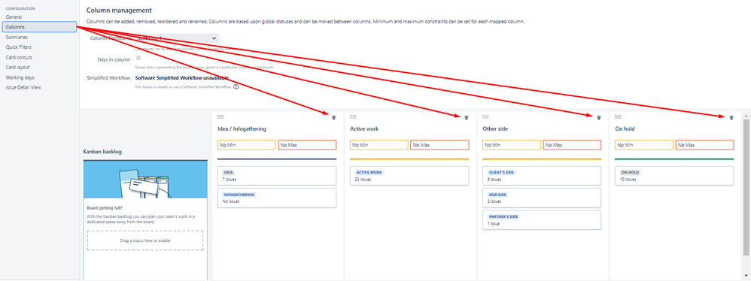Viewport: 751px width, 281px height.
Task: Click No Max field in On hold
Action: click(704, 145)
